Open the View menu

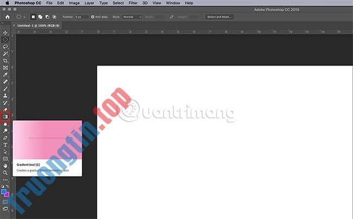coord(157,3)
